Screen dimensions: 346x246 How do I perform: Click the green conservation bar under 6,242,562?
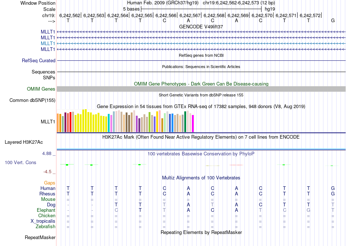coord(67,164)
